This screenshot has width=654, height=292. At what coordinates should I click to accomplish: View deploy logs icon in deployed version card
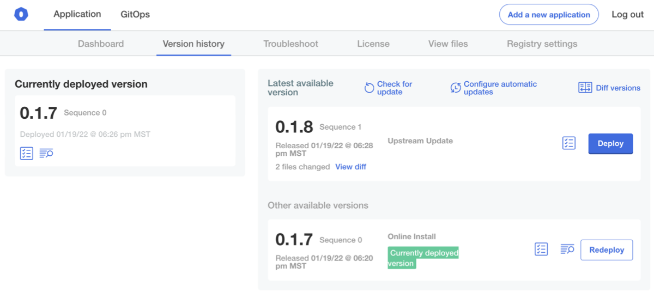[46, 154]
